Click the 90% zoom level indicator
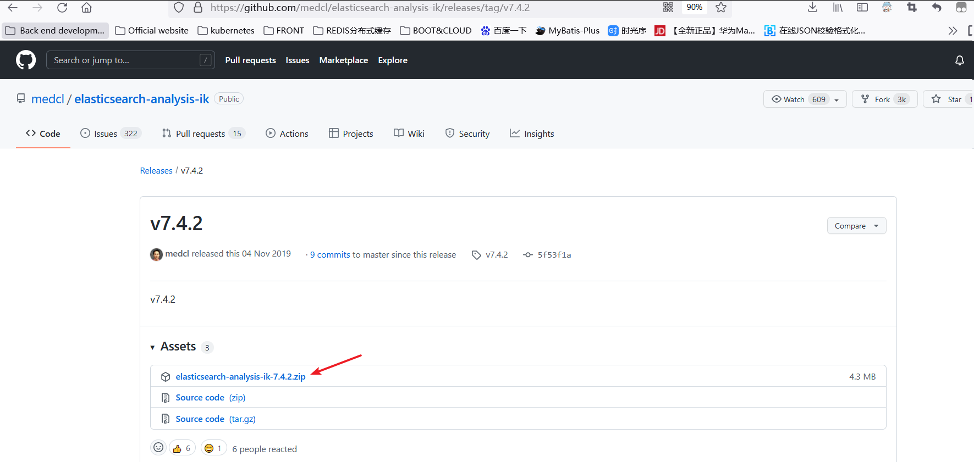The image size is (974, 462). pyautogui.click(x=695, y=7)
